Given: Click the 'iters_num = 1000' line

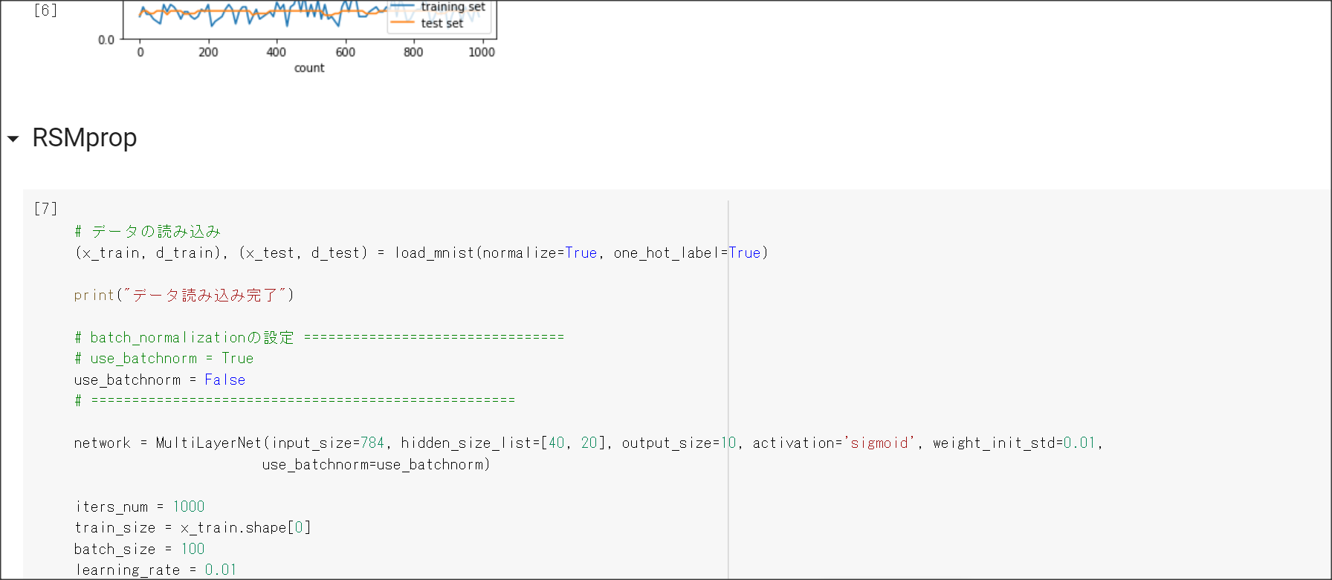Looking at the screenshot, I should click(140, 506).
